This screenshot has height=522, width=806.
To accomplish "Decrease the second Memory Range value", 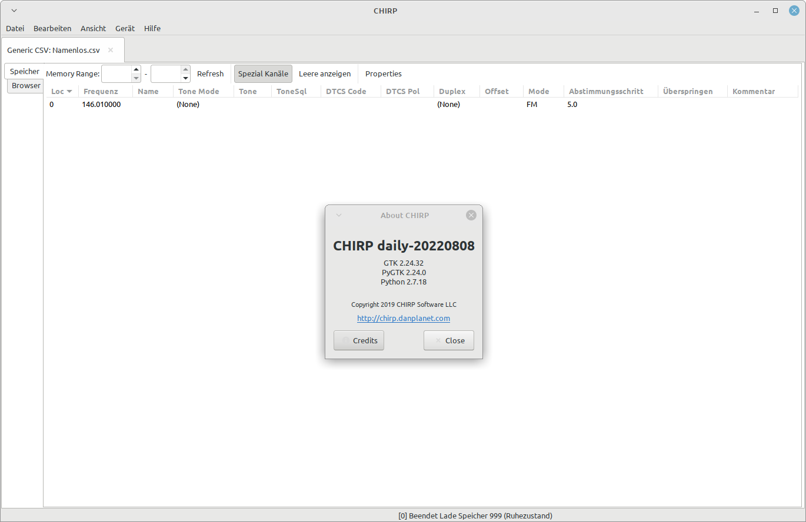I will [186, 78].
